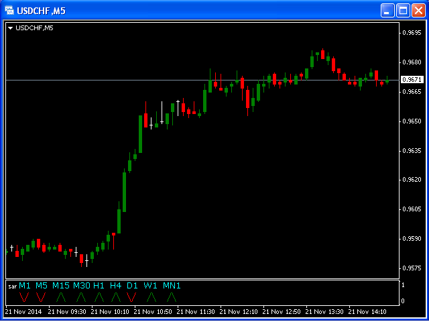The image size is (429, 322).
Task: Click the green up arrow under MN1
Action: 172,297
